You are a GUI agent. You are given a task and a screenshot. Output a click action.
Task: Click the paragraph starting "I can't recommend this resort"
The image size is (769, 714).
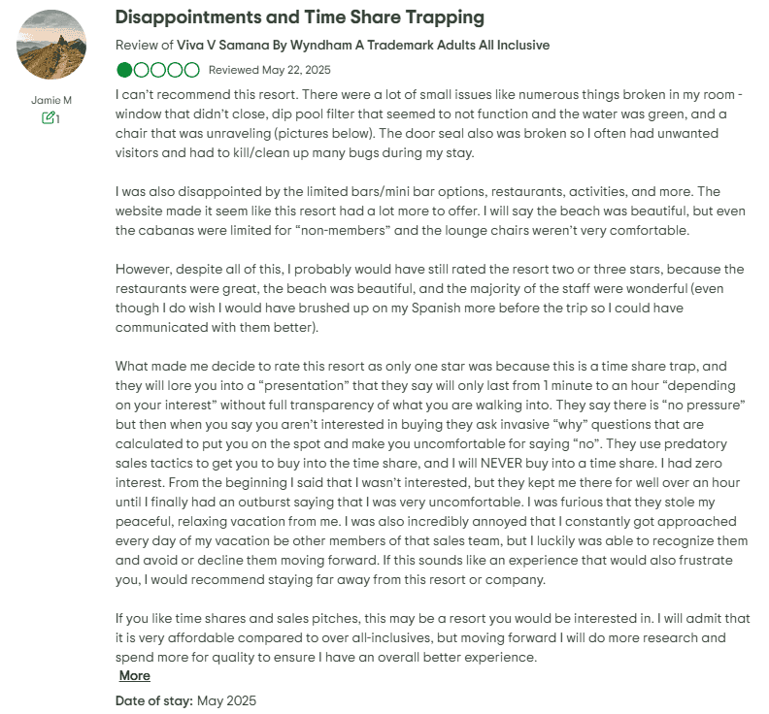click(427, 124)
